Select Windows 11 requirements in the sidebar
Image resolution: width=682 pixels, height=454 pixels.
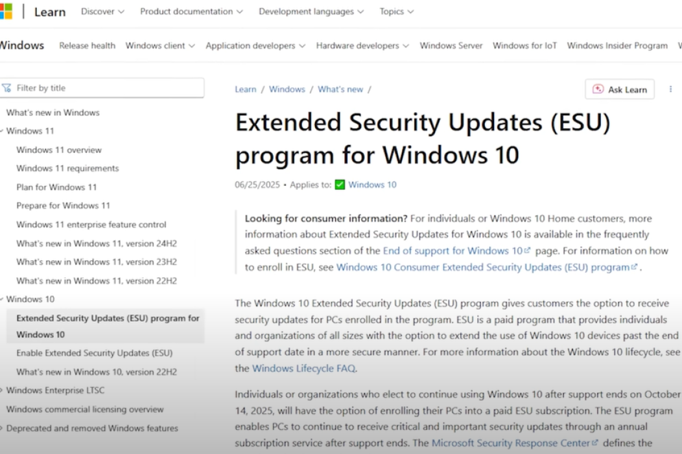pos(67,168)
